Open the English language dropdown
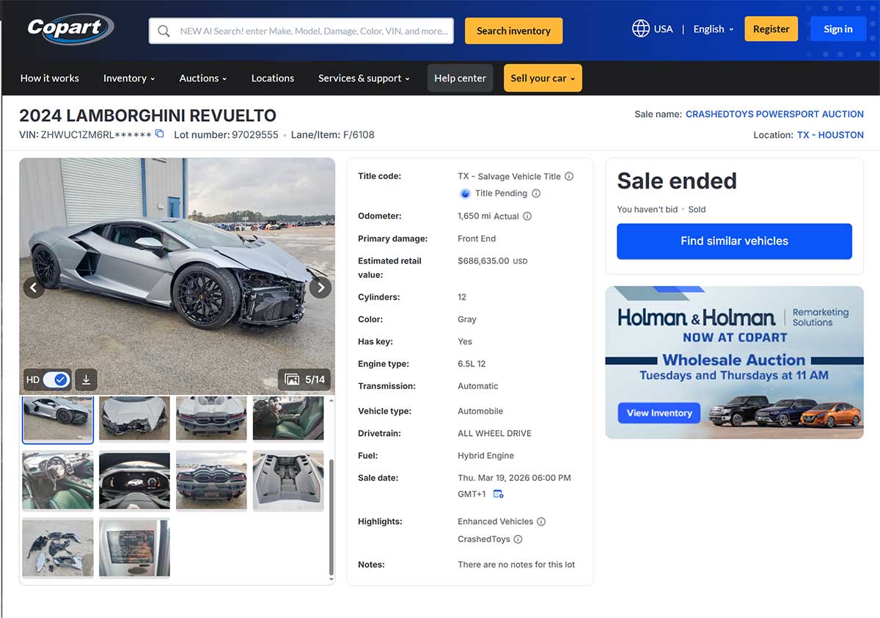This screenshot has height=618, width=880. pyautogui.click(x=714, y=29)
